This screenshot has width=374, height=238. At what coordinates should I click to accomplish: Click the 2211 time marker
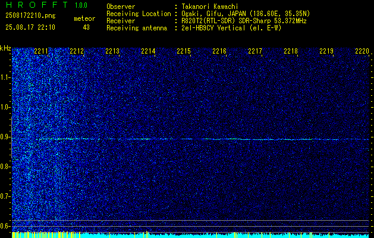(x=41, y=51)
